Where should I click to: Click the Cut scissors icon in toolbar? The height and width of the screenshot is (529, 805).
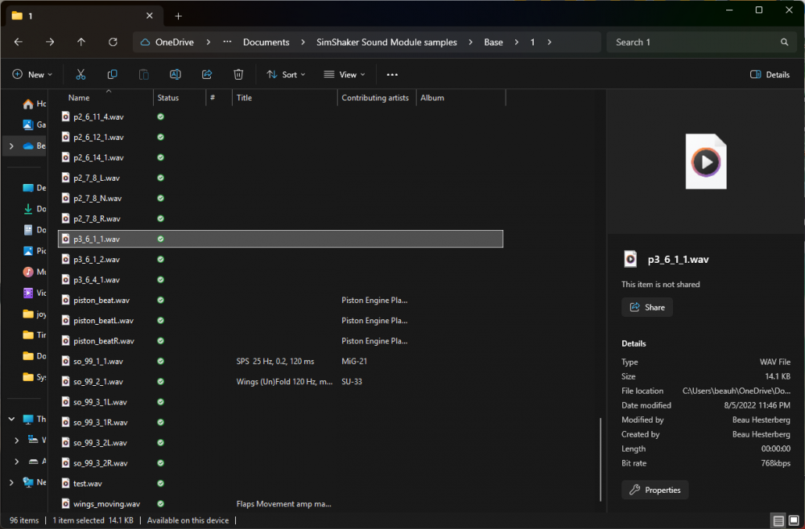pos(80,75)
